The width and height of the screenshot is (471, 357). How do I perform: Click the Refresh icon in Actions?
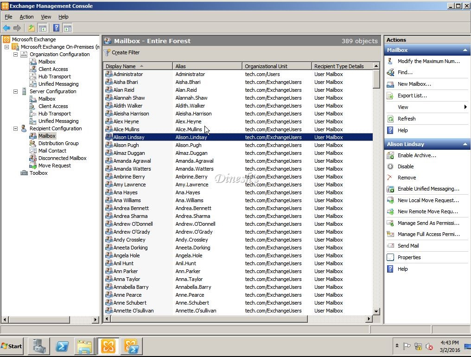[x=390, y=119]
